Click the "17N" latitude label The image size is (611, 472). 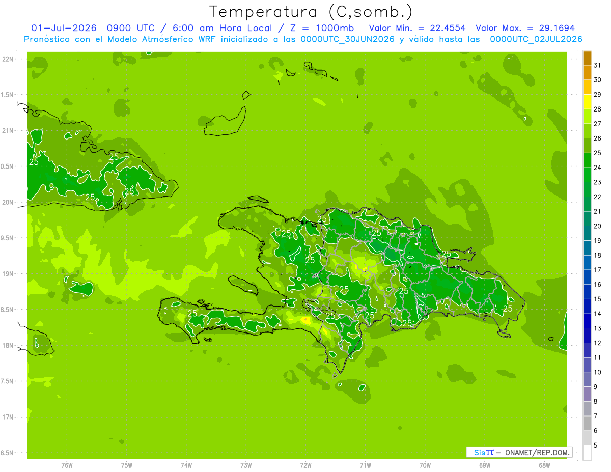[x=8, y=417]
